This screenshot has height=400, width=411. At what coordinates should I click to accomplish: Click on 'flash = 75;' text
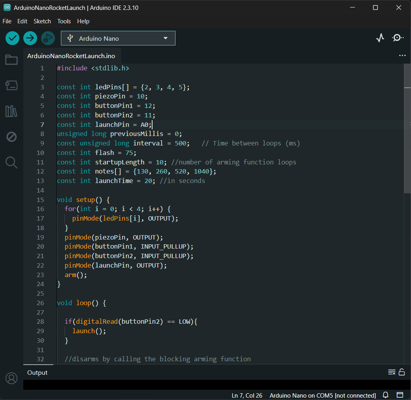(115, 153)
